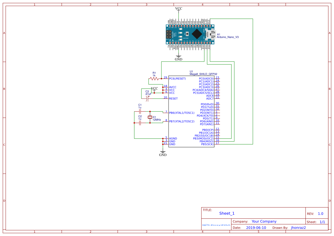Click the X1 12MHz crystal symbol
This screenshot has width=334, height=236.
click(150, 117)
